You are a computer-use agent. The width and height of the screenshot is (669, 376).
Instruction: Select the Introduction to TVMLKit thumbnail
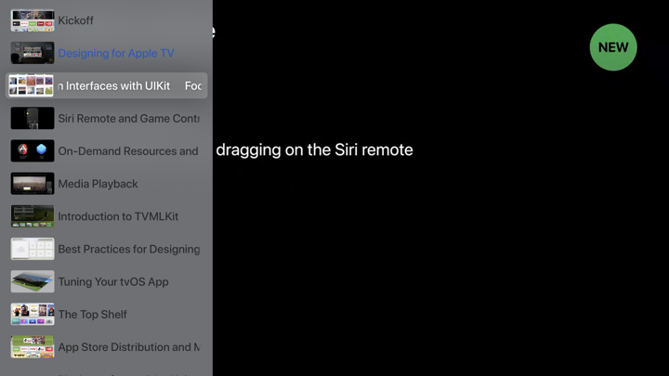click(x=33, y=216)
